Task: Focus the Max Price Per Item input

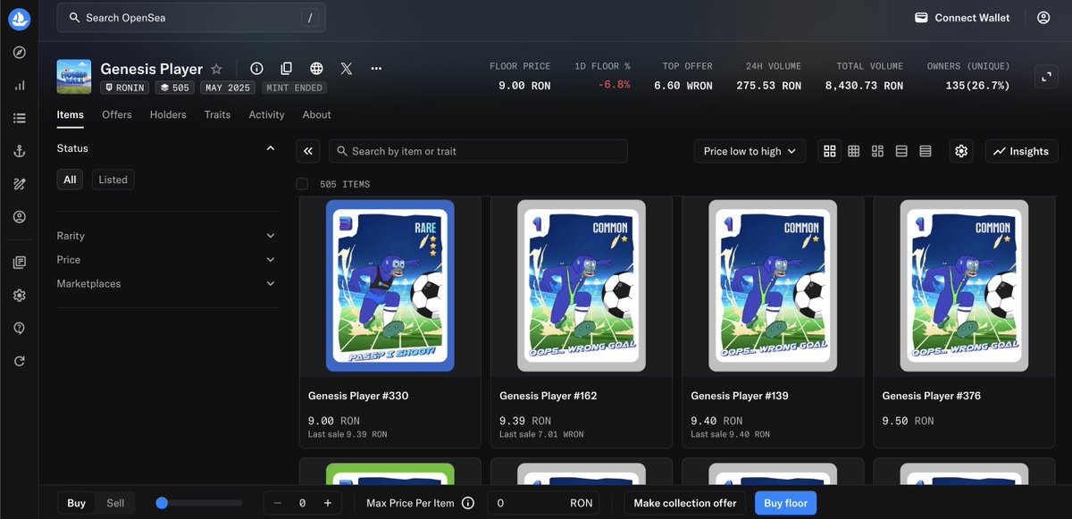Action: pyautogui.click(x=545, y=503)
